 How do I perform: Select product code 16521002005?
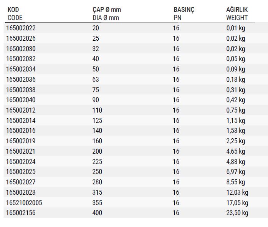pos(24,203)
